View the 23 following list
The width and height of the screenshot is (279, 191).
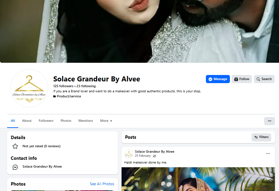point(86,86)
